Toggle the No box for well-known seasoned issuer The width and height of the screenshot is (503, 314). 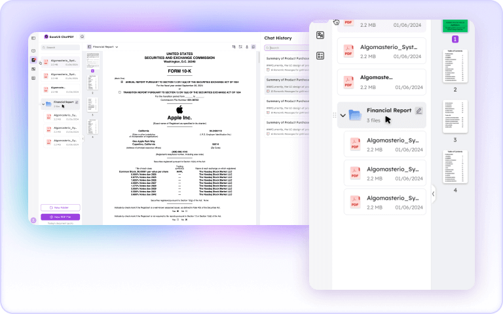(x=186, y=211)
